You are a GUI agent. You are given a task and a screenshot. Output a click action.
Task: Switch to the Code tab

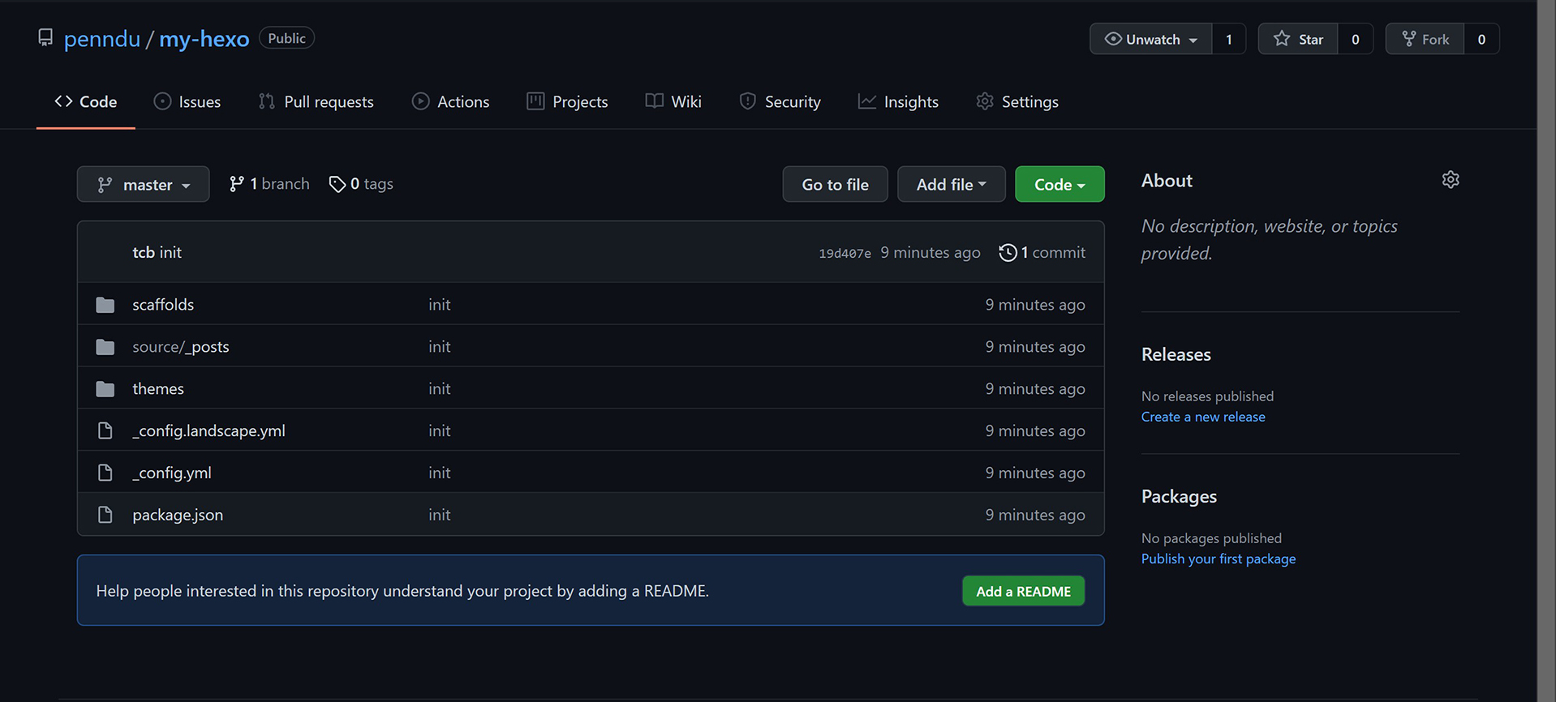click(x=86, y=101)
